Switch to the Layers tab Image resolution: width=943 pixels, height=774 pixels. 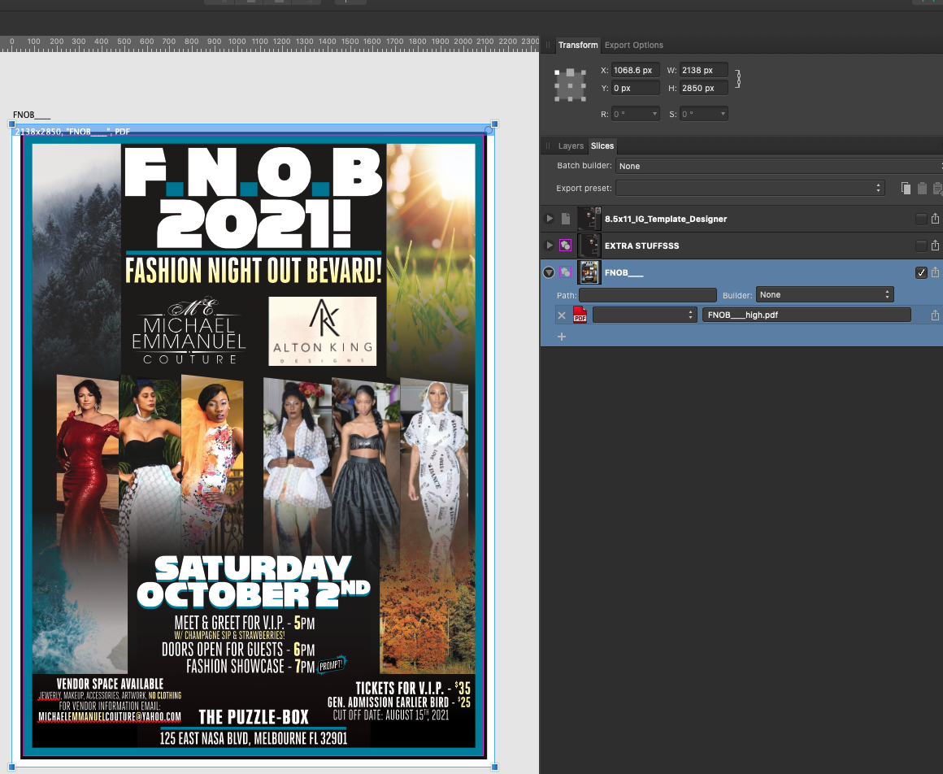point(571,146)
